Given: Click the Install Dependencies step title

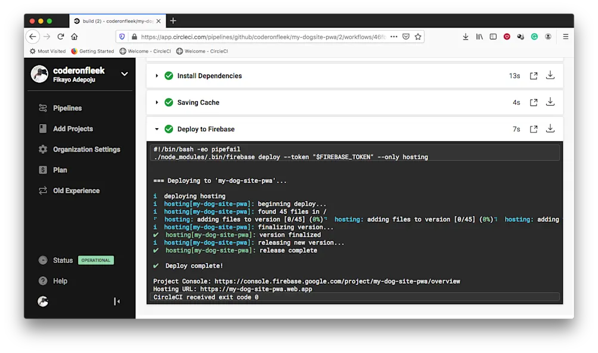Looking at the screenshot, I should (x=209, y=76).
